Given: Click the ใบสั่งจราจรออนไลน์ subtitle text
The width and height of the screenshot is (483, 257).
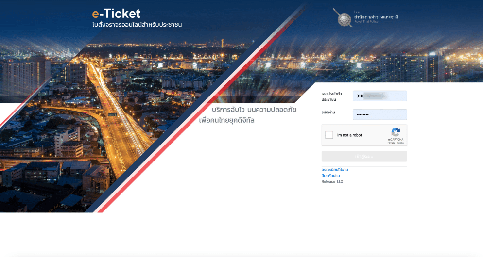Looking at the screenshot, I should (x=137, y=25).
